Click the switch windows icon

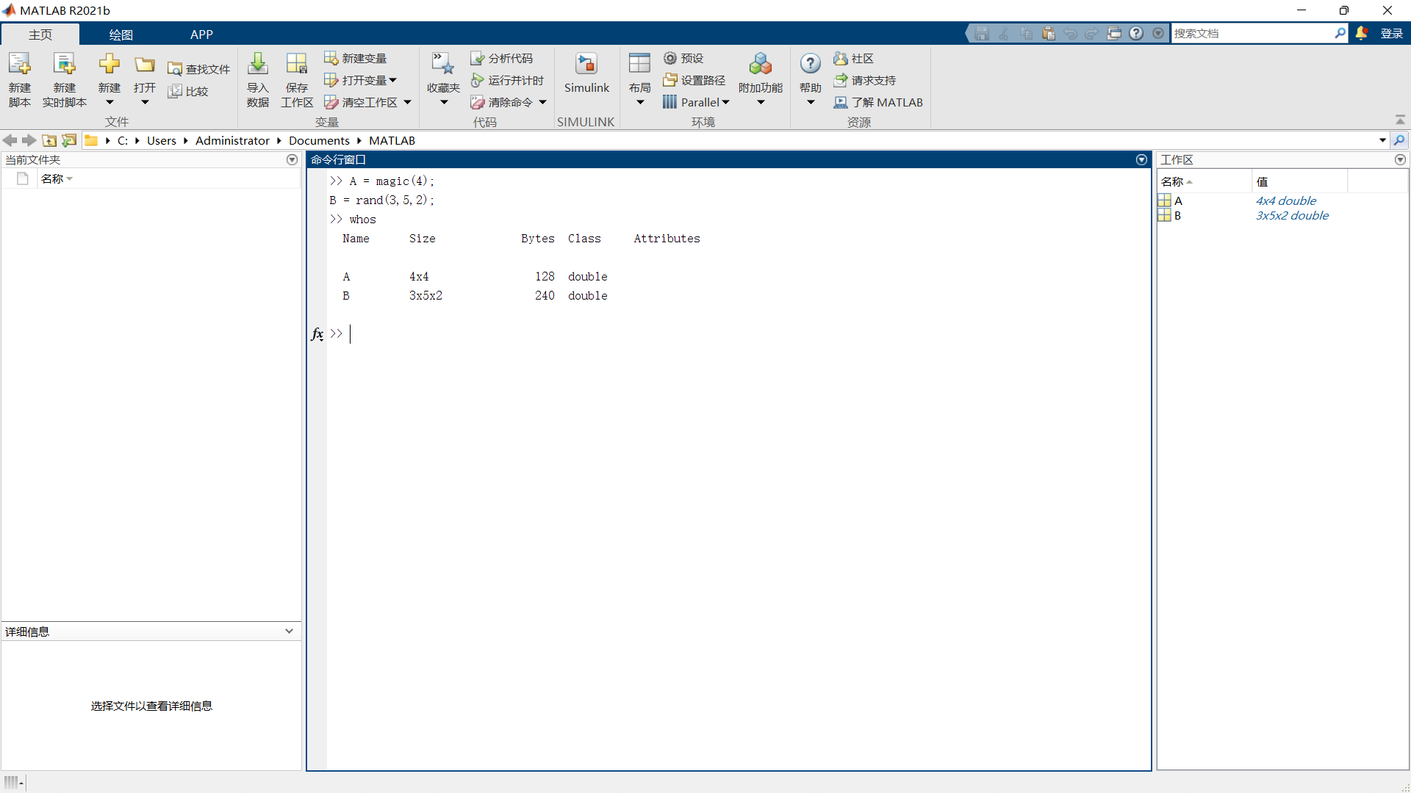tap(1114, 33)
